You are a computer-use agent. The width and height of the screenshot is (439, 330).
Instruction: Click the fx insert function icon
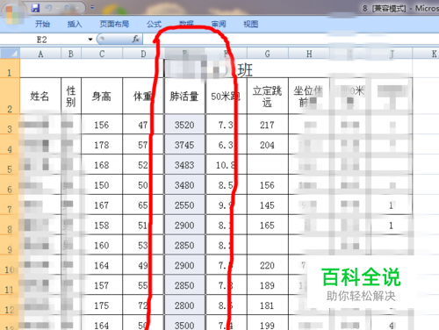(x=136, y=39)
